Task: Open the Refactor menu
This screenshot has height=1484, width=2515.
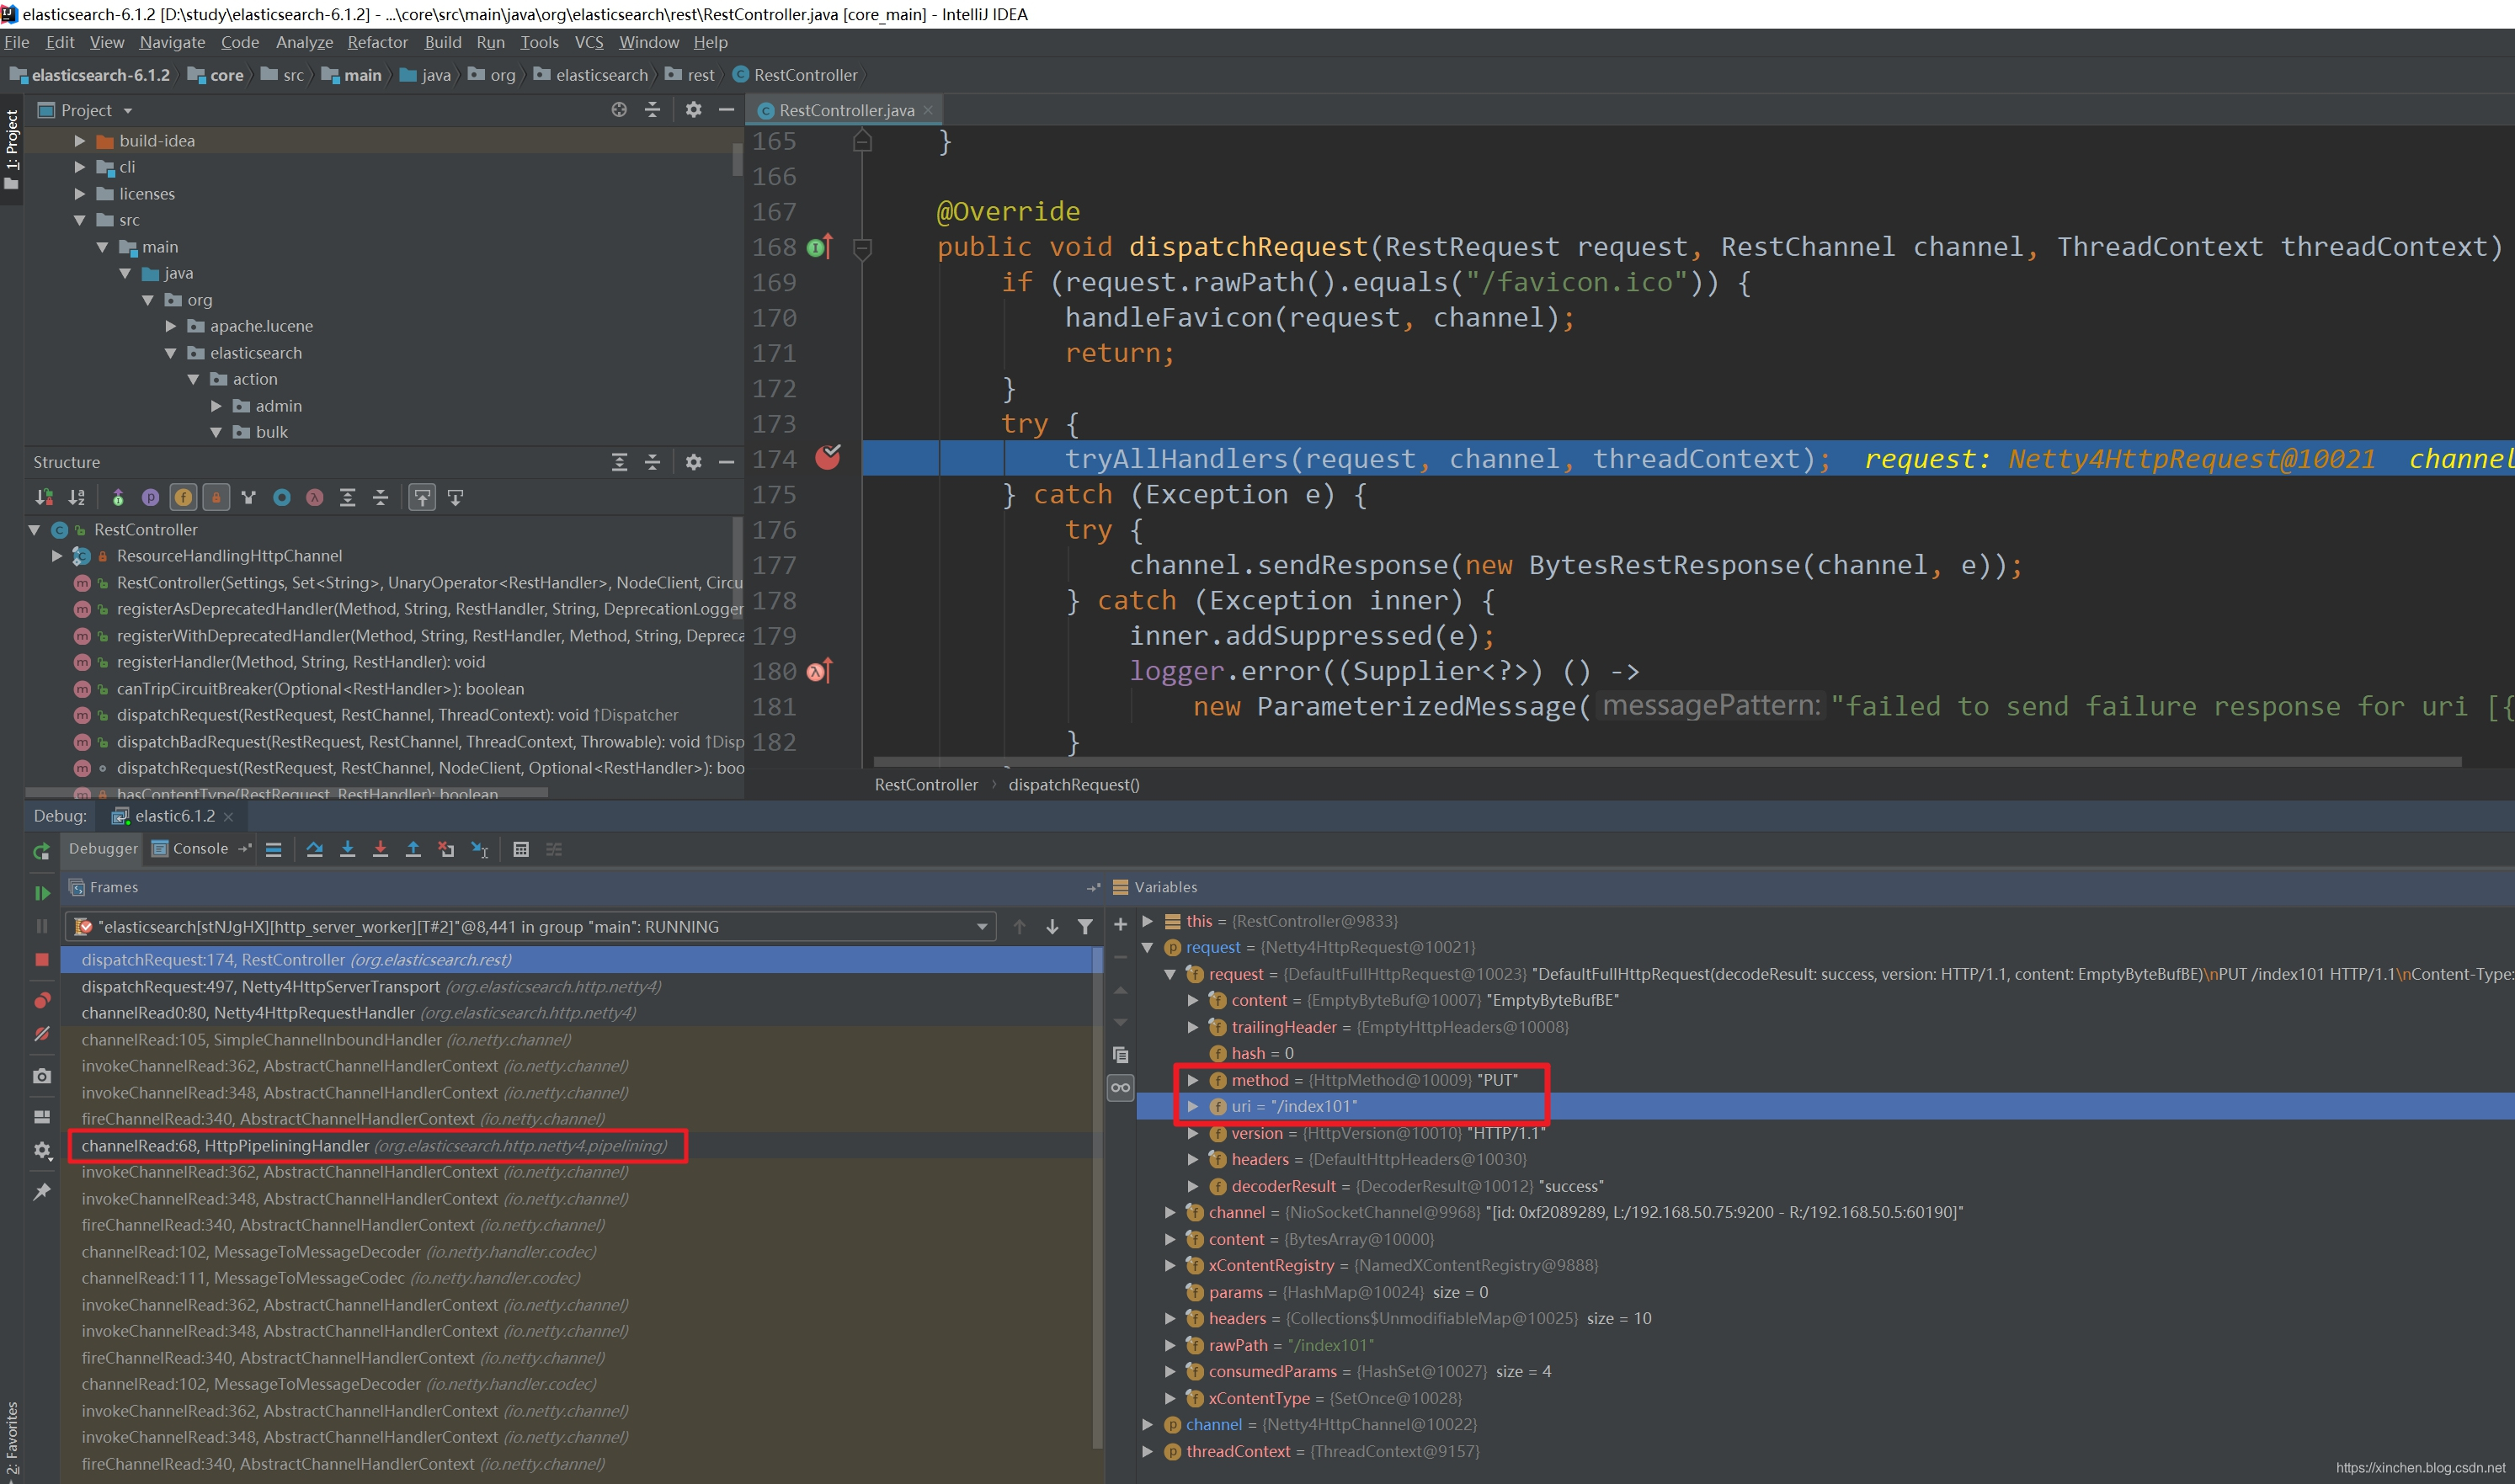Action: pos(377,42)
